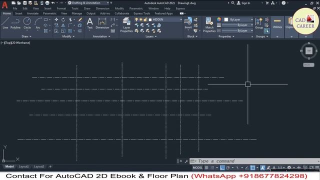The width and height of the screenshot is (320, 180).
Task: Click the Match Properties icon
Action: click(x=209, y=25)
